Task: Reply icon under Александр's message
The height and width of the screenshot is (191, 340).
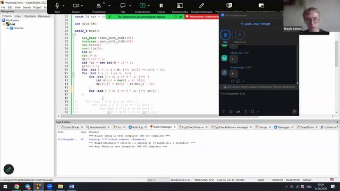Action: pyautogui.click(x=233, y=81)
